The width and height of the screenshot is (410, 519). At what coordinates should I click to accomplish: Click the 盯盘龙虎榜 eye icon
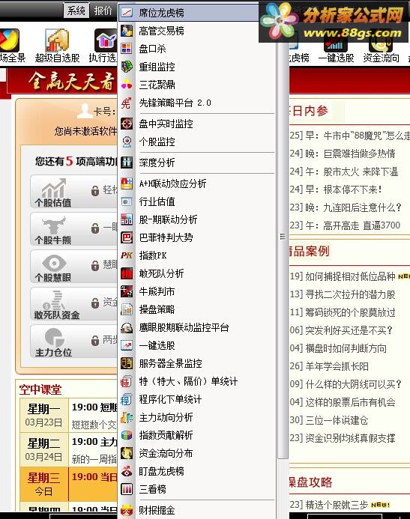pos(127,471)
